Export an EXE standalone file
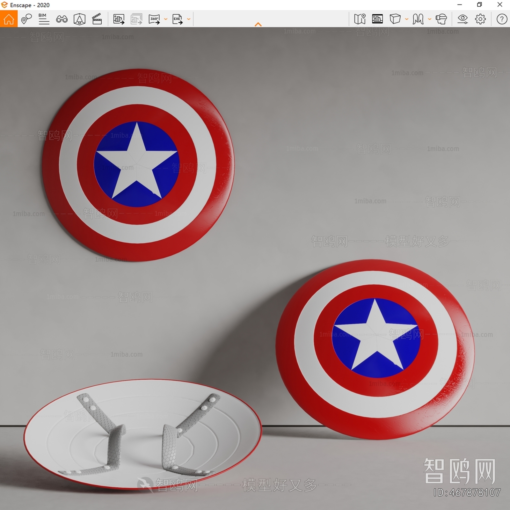Screen dimensions: 510x510 tap(178, 19)
